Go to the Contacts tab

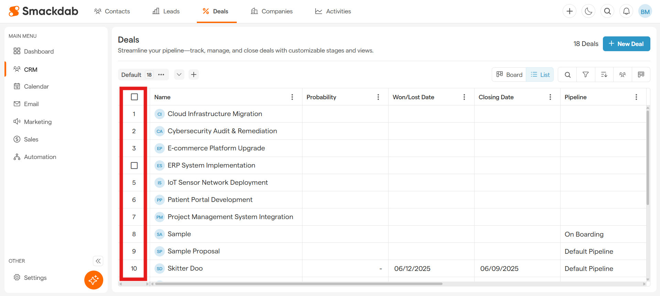[x=112, y=11]
